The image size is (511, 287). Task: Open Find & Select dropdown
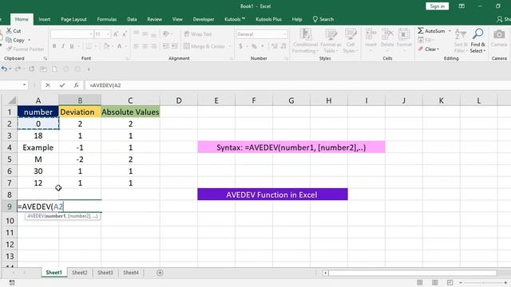(477, 41)
